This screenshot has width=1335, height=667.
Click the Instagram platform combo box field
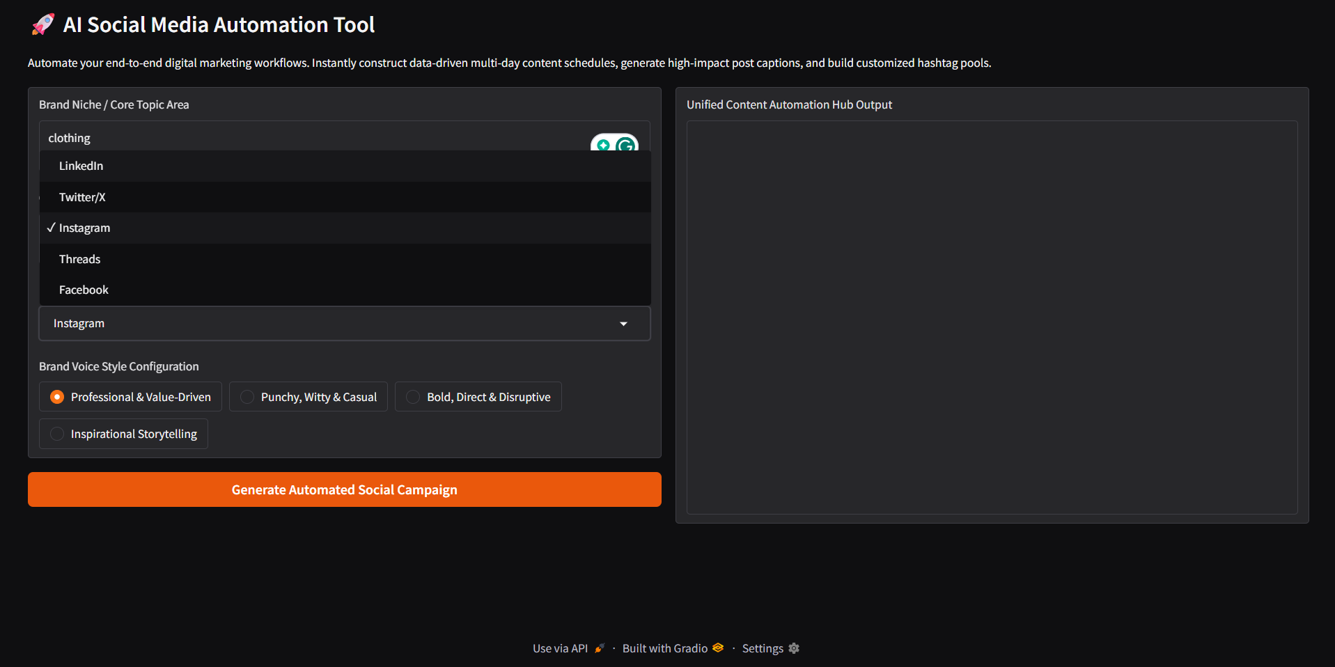pos(345,324)
